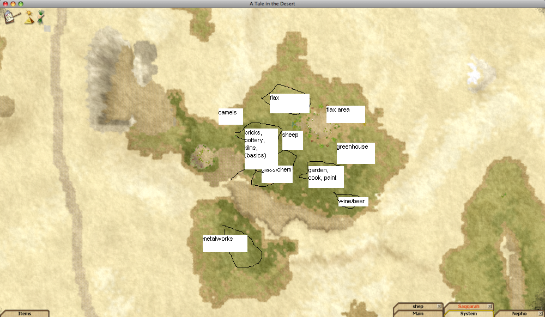Switch to the Nepho chat tab
545x317 pixels.
click(x=519, y=314)
